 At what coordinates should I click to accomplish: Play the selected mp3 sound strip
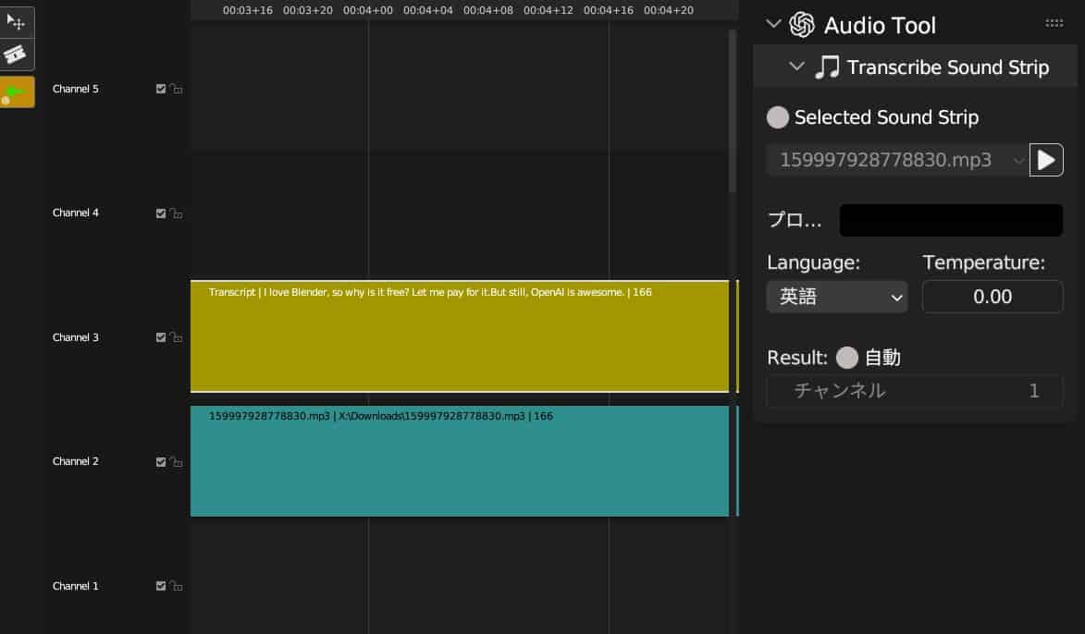coord(1046,160)
